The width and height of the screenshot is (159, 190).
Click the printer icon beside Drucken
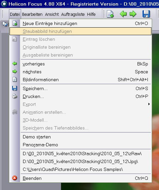(15, 96)
